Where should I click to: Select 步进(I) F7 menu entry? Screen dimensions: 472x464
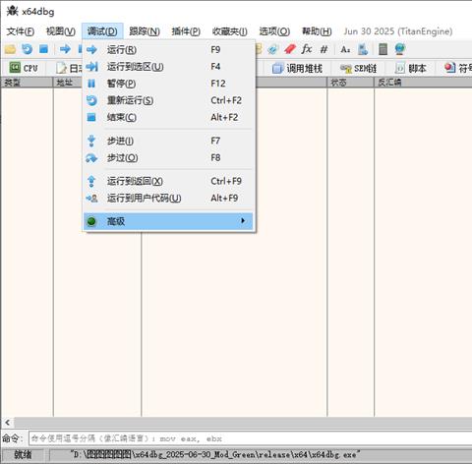[x=168, y=141]
